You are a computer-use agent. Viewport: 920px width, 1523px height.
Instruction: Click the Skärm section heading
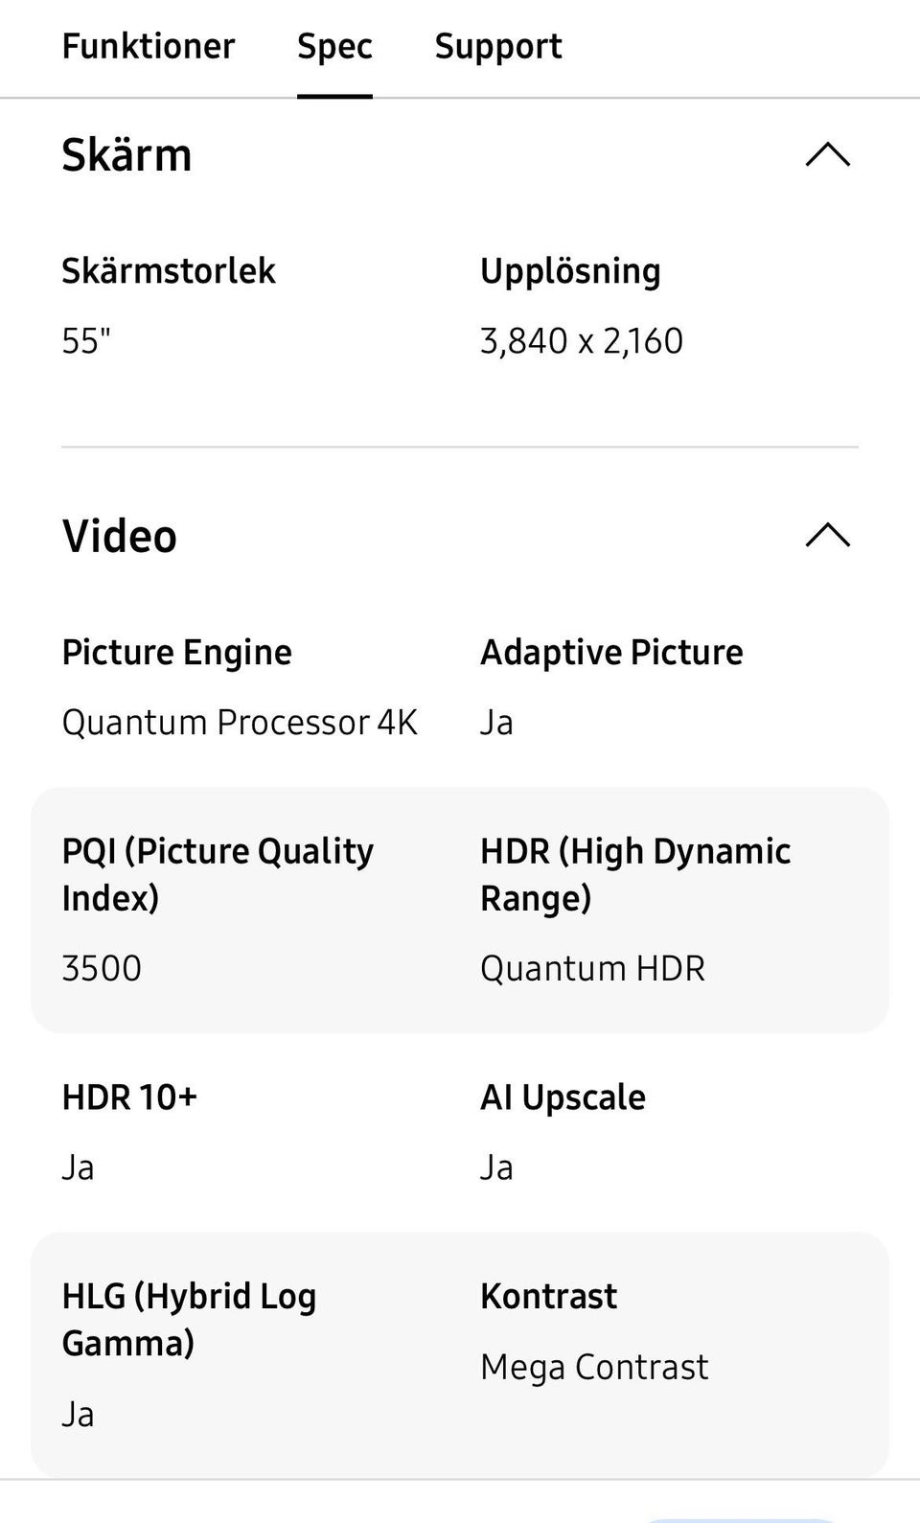126,154
